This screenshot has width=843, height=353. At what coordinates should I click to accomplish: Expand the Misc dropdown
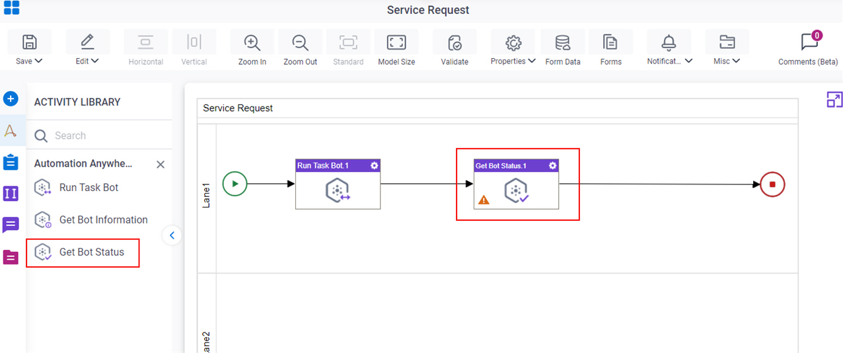736,61
